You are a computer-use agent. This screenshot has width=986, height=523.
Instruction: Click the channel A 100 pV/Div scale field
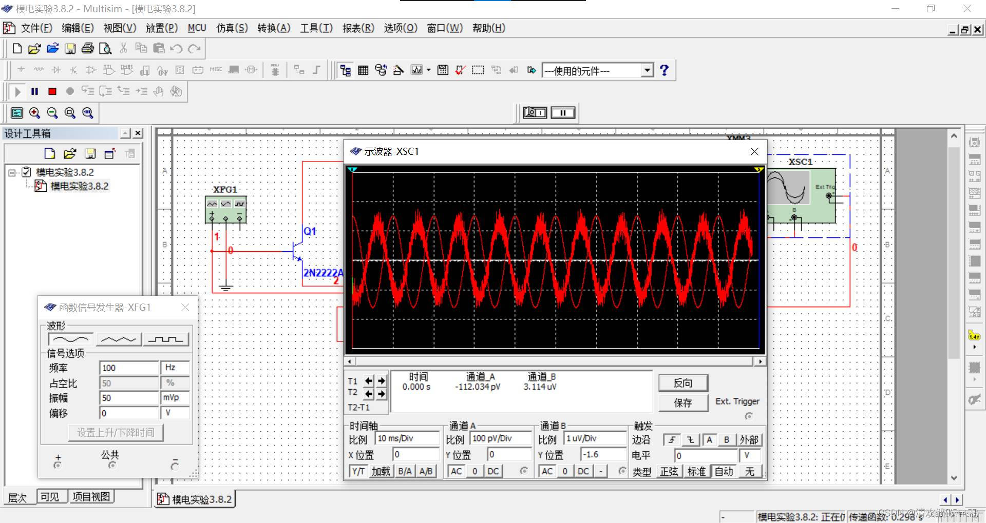pyautogui.click(x=501, y=438)
